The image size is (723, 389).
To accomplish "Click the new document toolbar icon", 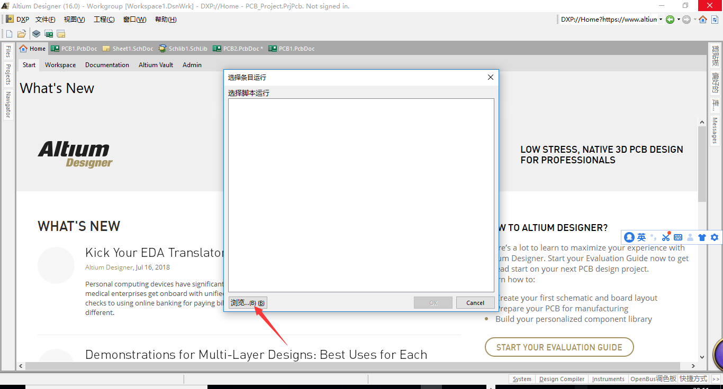I will click(9, 34).
